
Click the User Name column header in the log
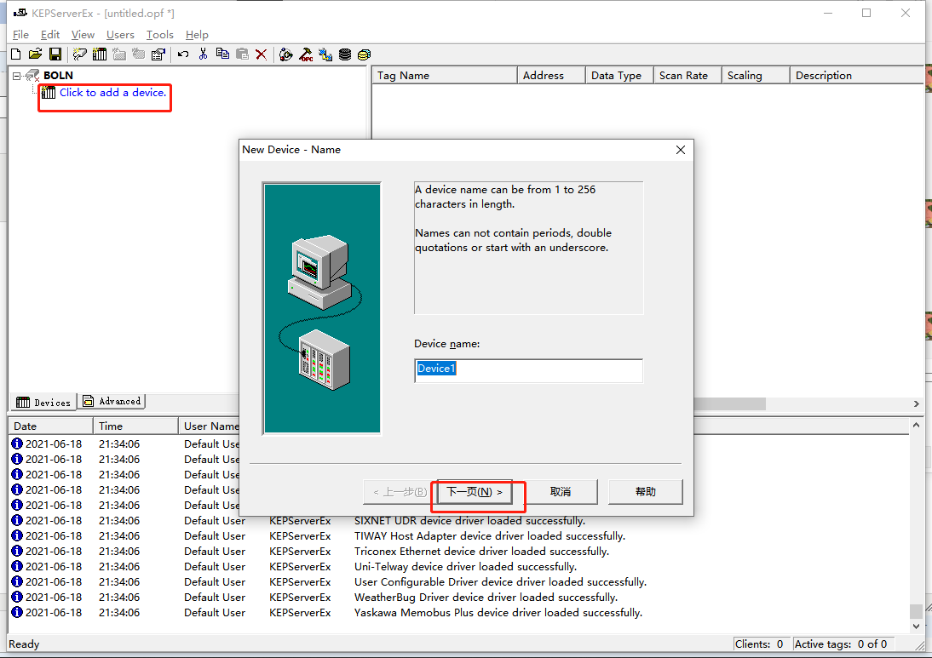click(x=210, y=426)
